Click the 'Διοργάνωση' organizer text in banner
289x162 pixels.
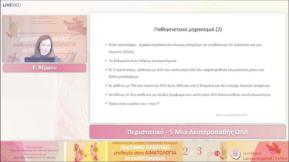35,147
